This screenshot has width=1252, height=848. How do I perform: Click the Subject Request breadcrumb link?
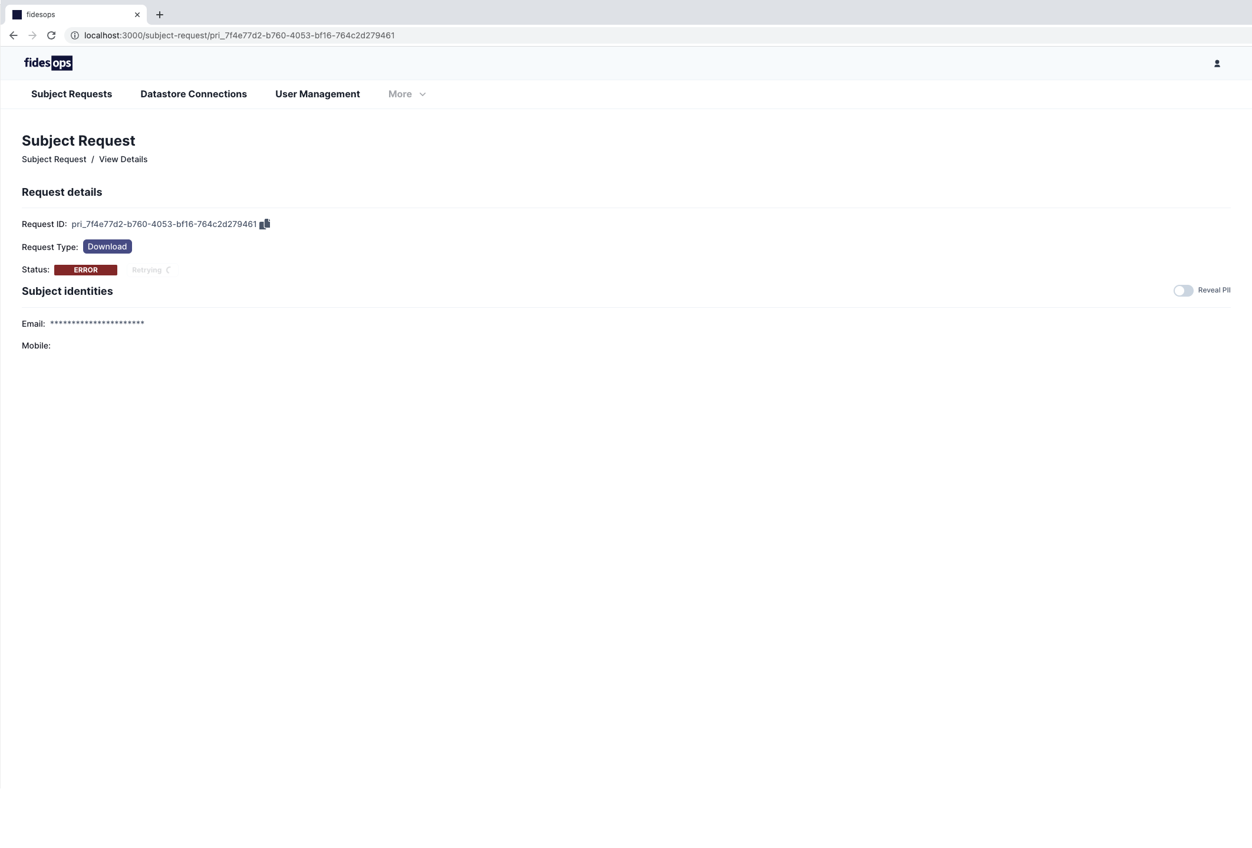[54, 159]
